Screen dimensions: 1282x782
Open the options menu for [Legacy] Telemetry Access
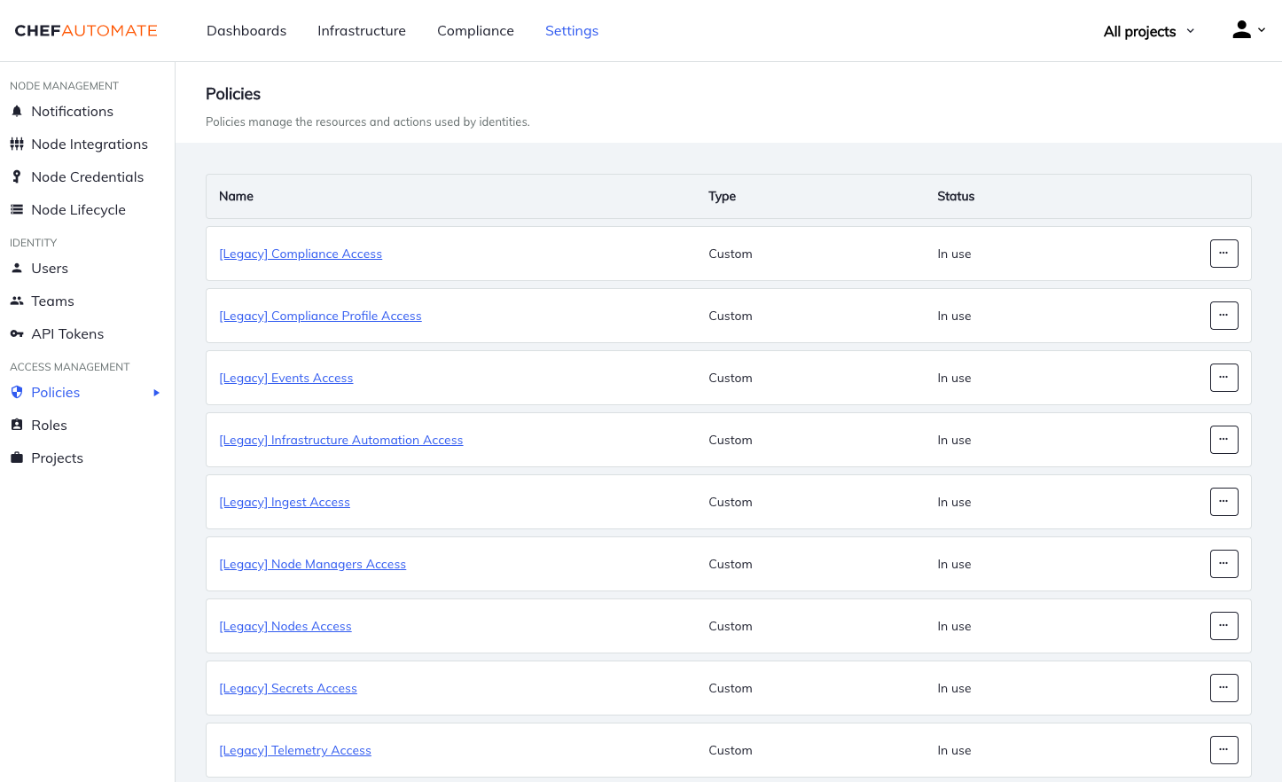click(x=1223, y=749)
